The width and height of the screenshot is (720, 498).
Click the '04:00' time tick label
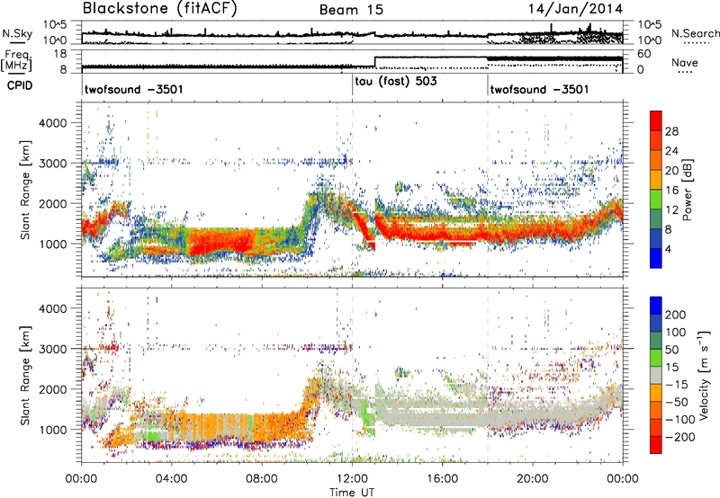pos(172,479)
